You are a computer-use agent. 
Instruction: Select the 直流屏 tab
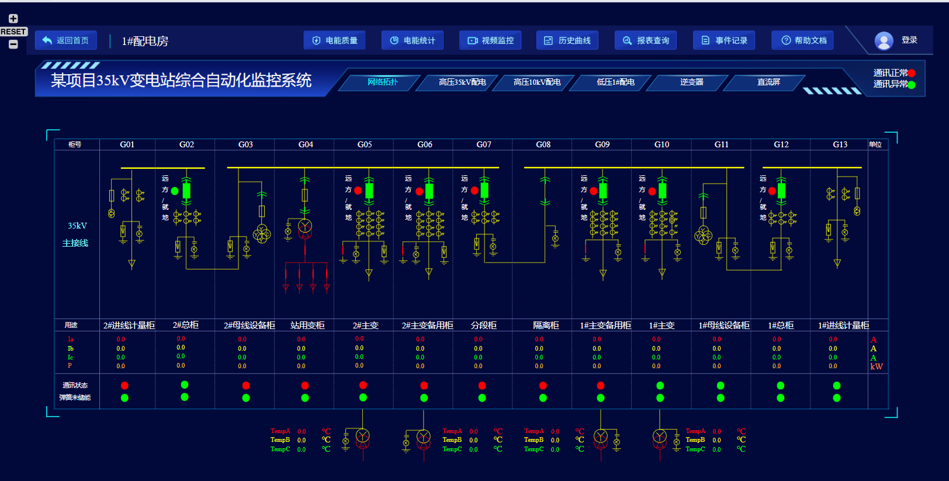point(768,82)
